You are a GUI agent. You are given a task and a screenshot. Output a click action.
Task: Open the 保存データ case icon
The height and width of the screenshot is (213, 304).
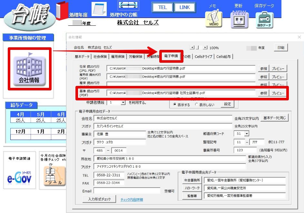[264, 20]
